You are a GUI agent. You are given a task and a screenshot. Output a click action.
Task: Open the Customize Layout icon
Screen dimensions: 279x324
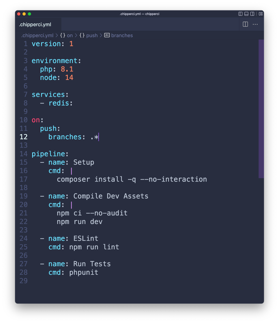260,14
